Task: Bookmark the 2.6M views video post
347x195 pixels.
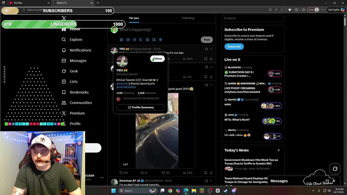Action: [206, 173]
